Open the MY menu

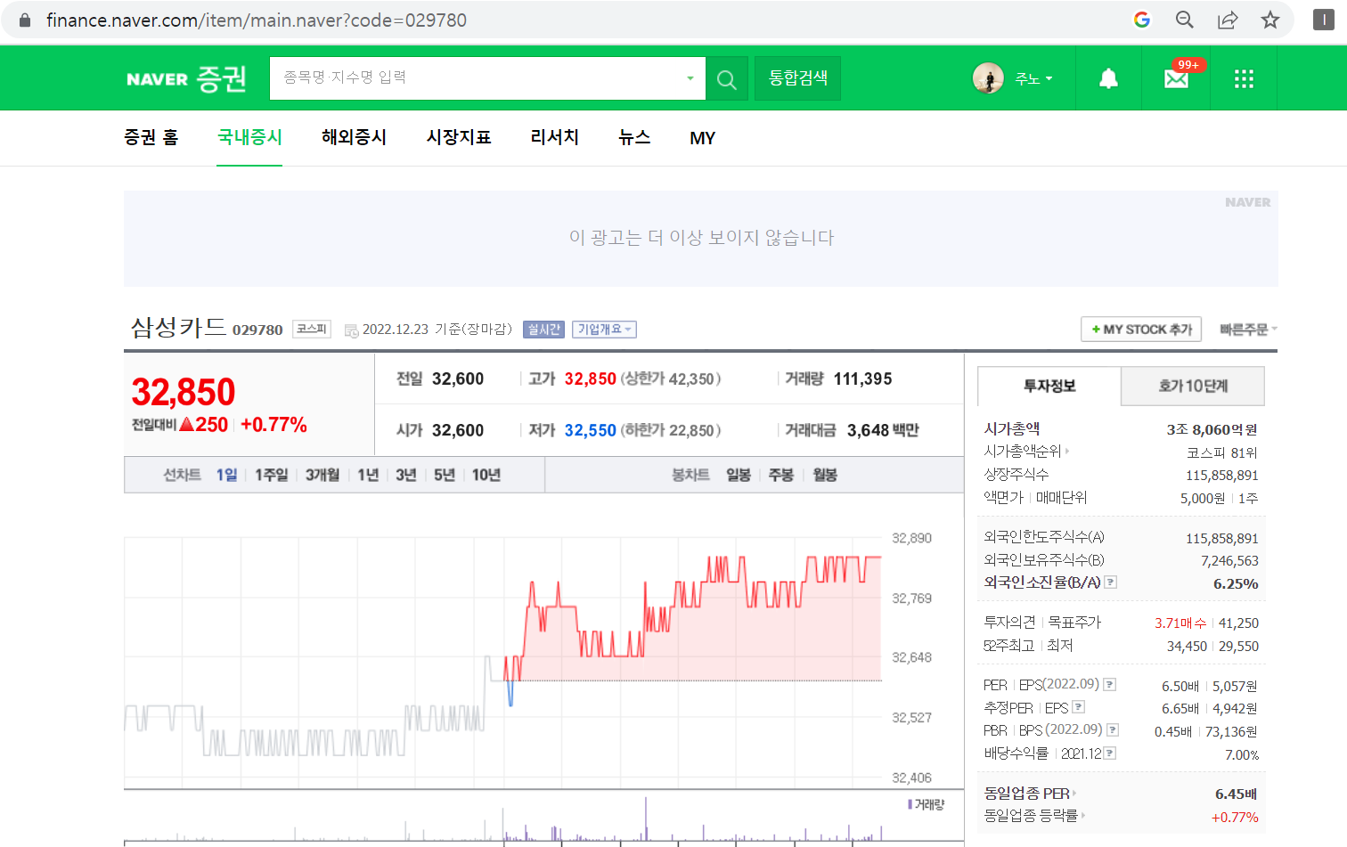click(702, 138)
